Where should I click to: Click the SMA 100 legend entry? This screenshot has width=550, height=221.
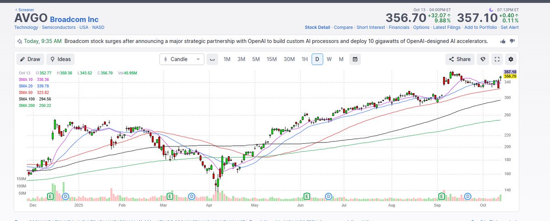click(35, 99)
